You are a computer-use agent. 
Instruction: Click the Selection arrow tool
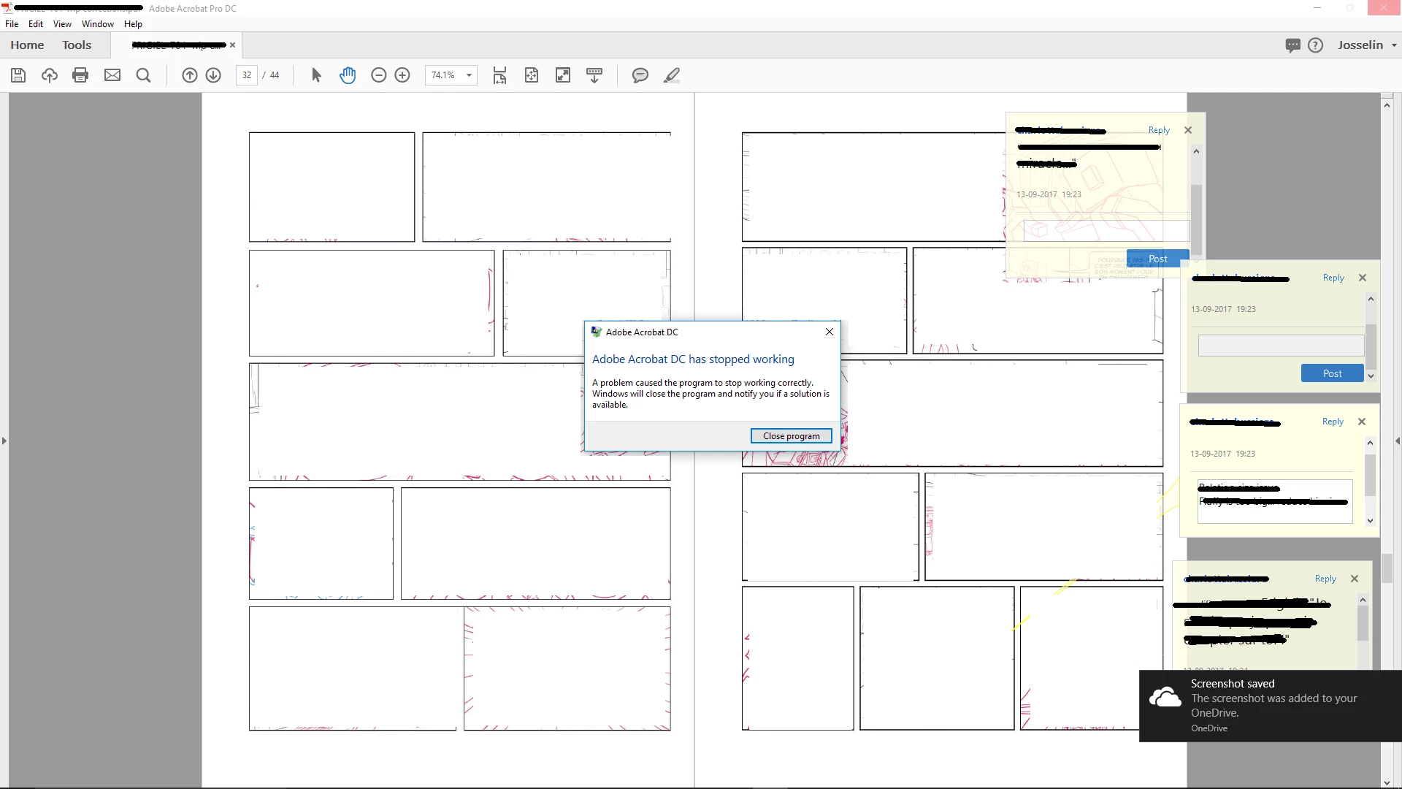316,75
